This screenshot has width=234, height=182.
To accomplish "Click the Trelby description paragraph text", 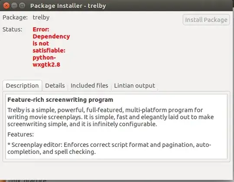I will (x=110, y=117).
